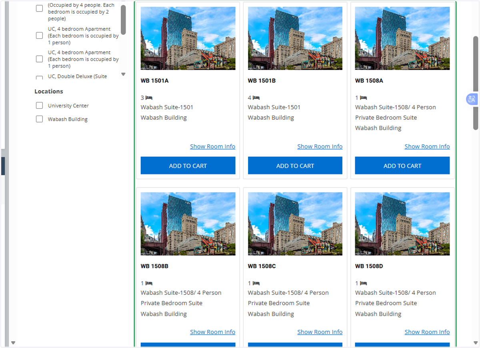Tick the Wabash Building location checkbox
Image resolution: width=480 pixels, height=348 pixels.
click(39, 119)
